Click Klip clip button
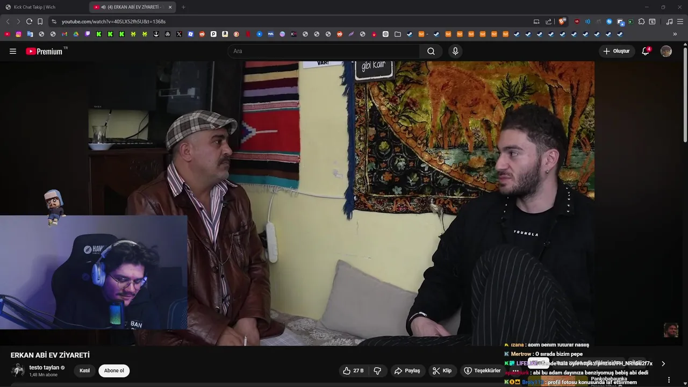Screen dimensions: 688x387 click(x=442, y=371)
